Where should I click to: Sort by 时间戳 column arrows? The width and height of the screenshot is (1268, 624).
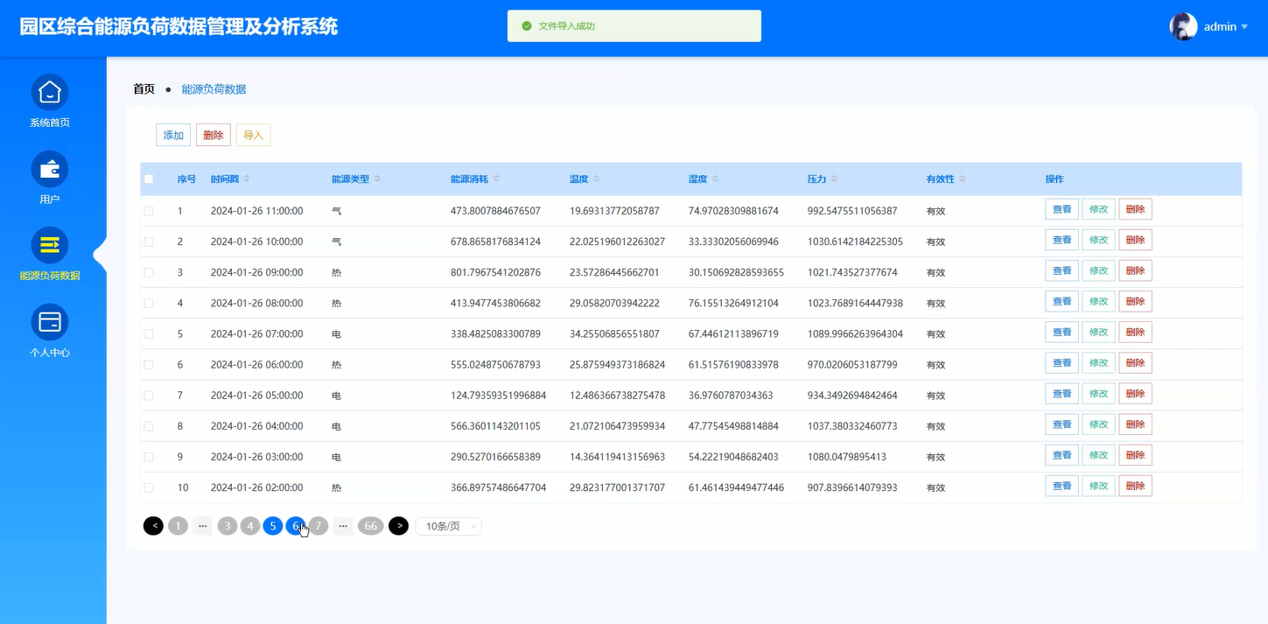tap(247, 179)
